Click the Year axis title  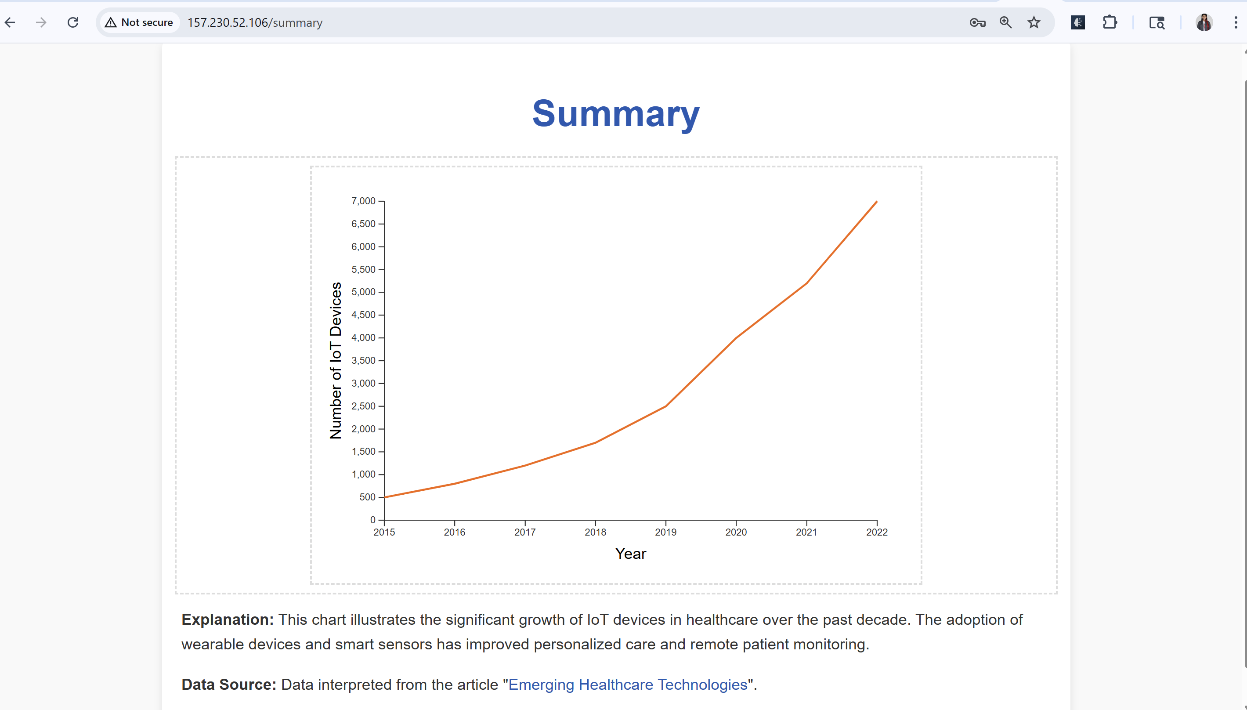630,554
